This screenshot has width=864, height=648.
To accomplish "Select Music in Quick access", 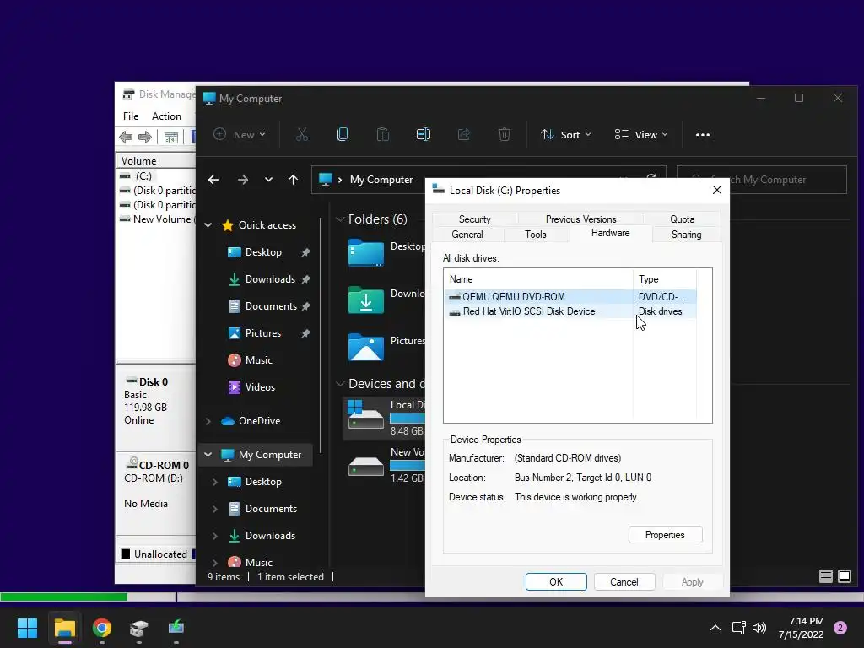I will pos(258,360).
